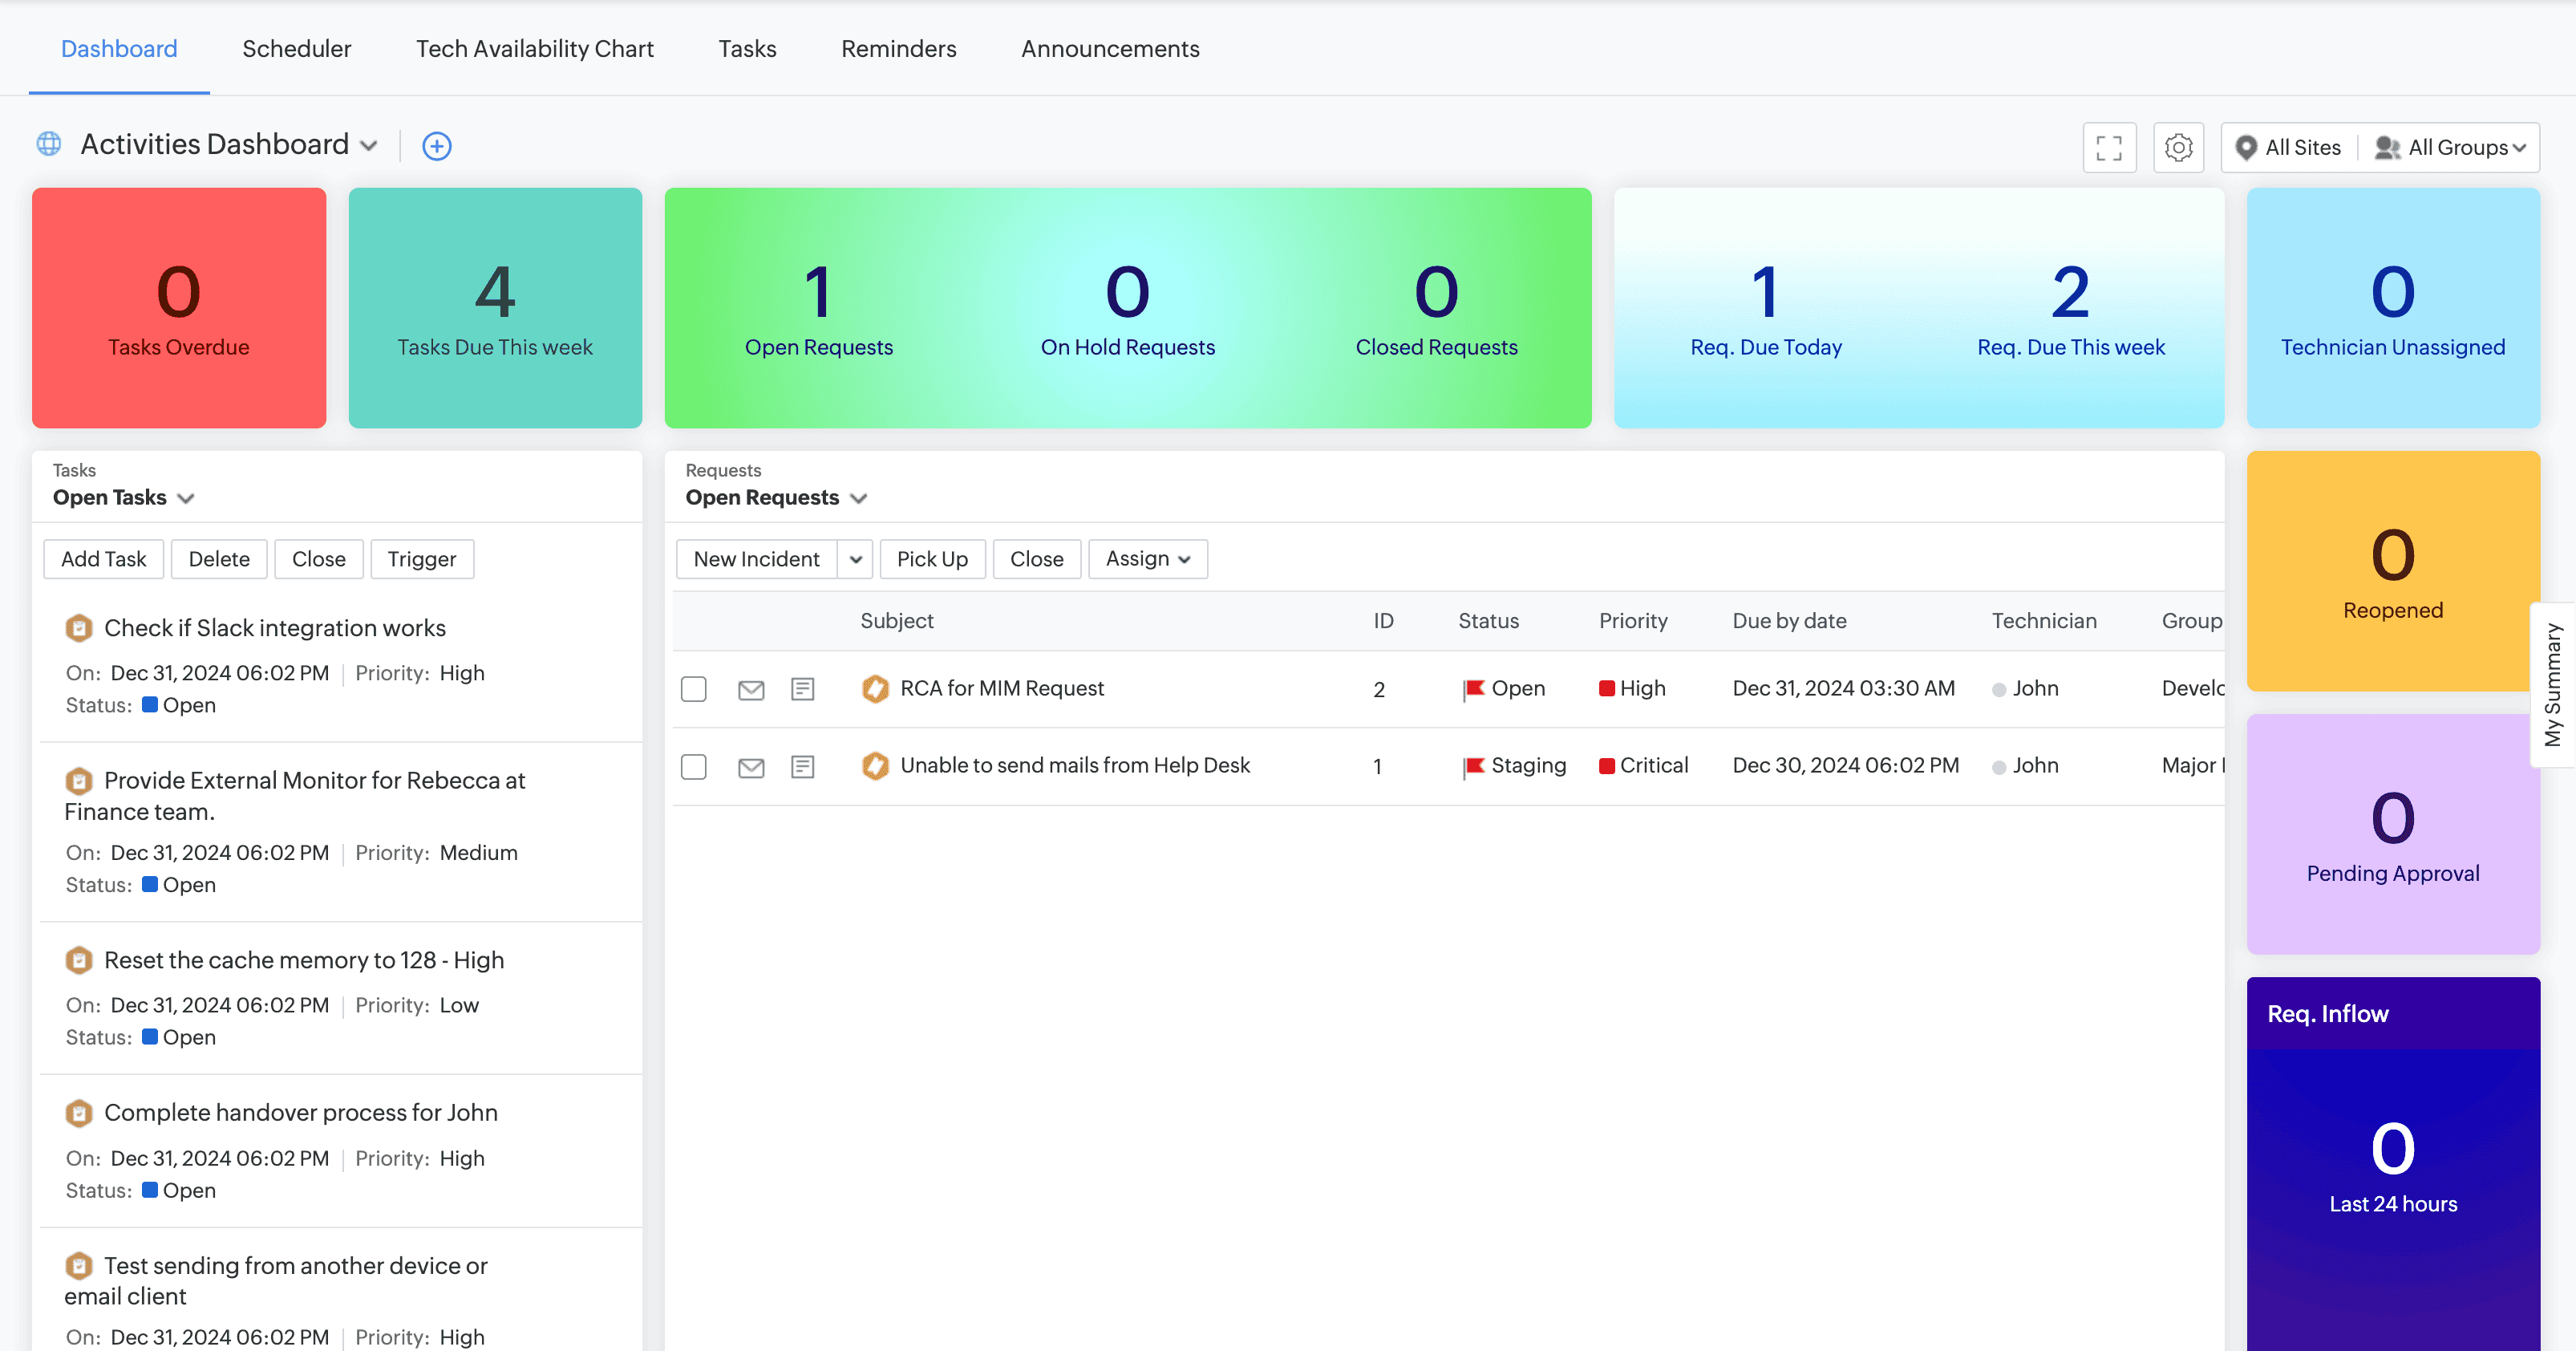Click the Add Task button
This screenshot has width=2576, height=1351.
pyautogui.click(x=103, y=559)
